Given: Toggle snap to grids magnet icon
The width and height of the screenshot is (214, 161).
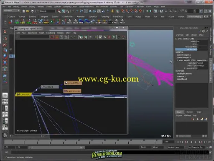Looking at the screenshot, I should [x=123, y=11].
